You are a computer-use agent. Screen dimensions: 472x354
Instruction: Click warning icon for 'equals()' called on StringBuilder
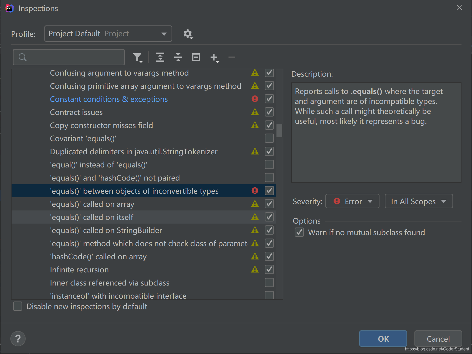255,230
